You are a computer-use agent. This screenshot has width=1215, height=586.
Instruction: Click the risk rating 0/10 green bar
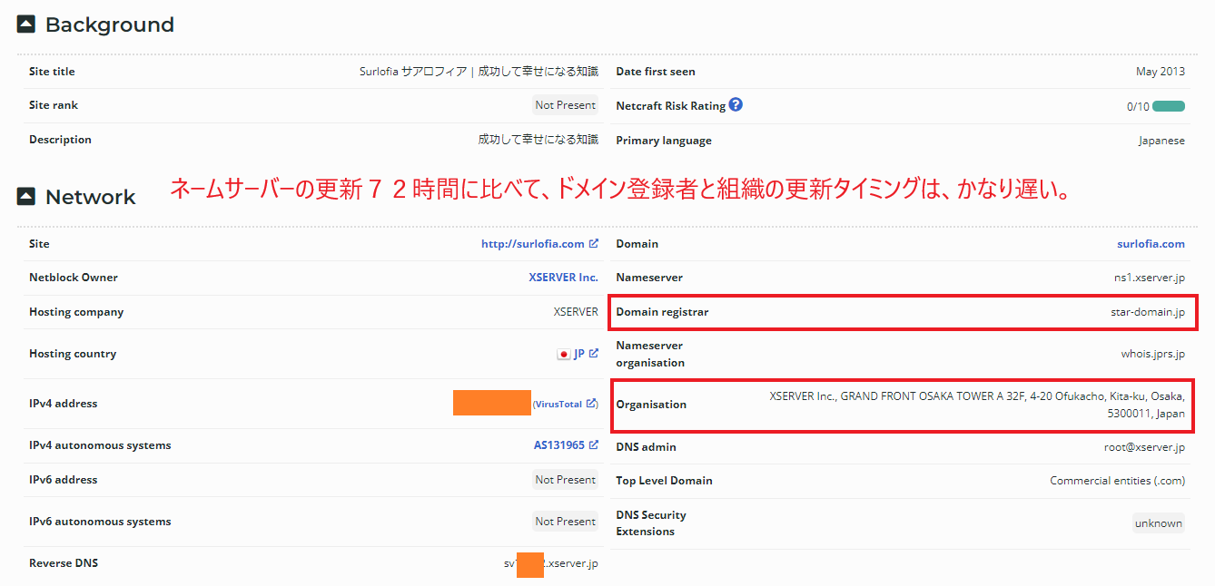tap(1169, 106)
